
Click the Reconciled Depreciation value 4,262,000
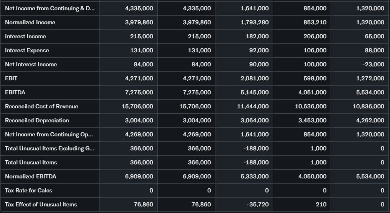click(x=370, y=120)
